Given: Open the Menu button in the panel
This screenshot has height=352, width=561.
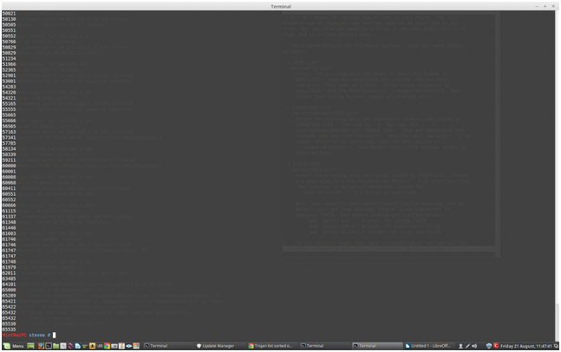Looking at the screenshot, I should point(14,346).
